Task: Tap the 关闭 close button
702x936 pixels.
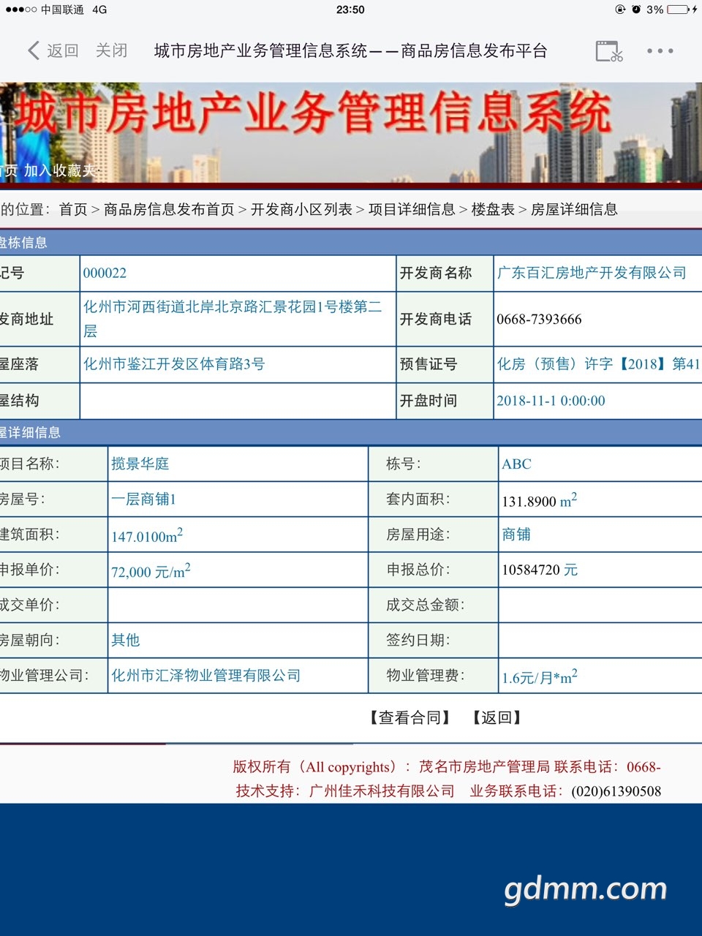Action: pos(111,50)
